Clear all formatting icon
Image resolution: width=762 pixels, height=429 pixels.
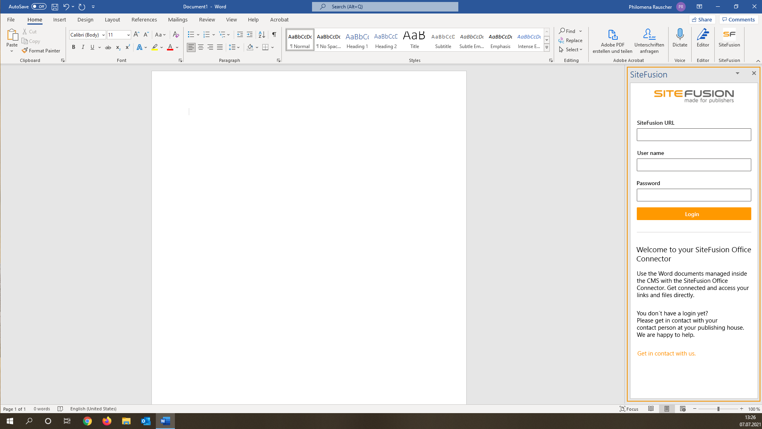[x=176, y=35]
